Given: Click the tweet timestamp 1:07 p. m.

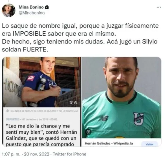Looking at the screenshot, I should (x=11, y=154).
